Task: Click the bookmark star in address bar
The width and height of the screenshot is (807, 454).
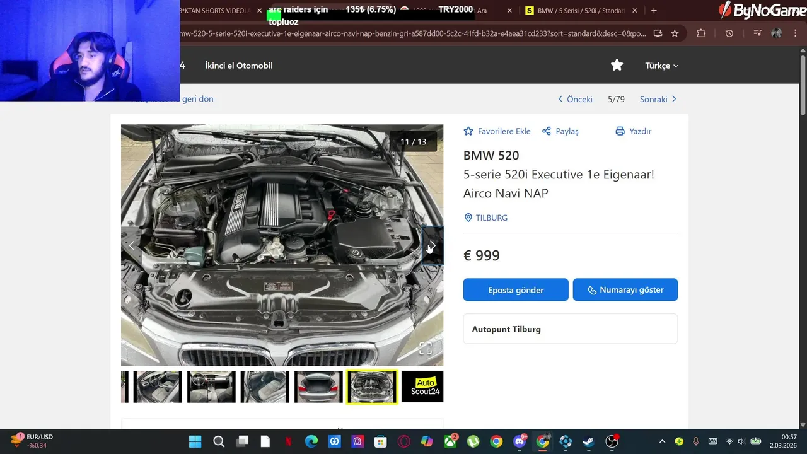Action: click(x=675, y=33)
